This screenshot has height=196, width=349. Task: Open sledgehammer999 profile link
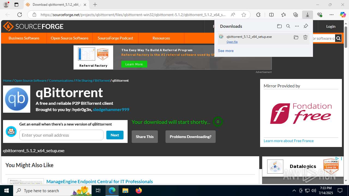point(111,109)
